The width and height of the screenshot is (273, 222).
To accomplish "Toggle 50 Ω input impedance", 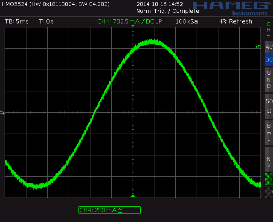I will [269, 105].
